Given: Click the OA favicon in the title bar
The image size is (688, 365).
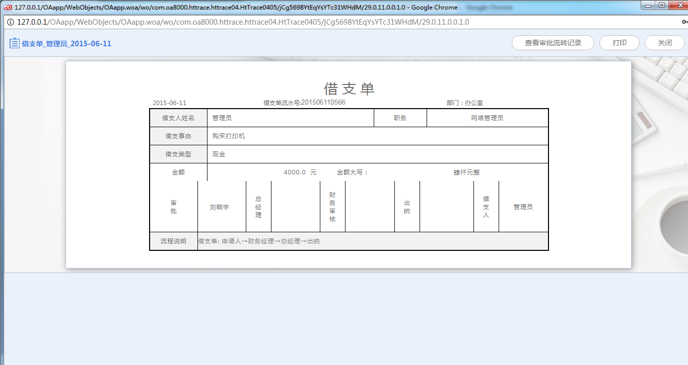Looking at the screenshot, I should (x=7, y=7).
